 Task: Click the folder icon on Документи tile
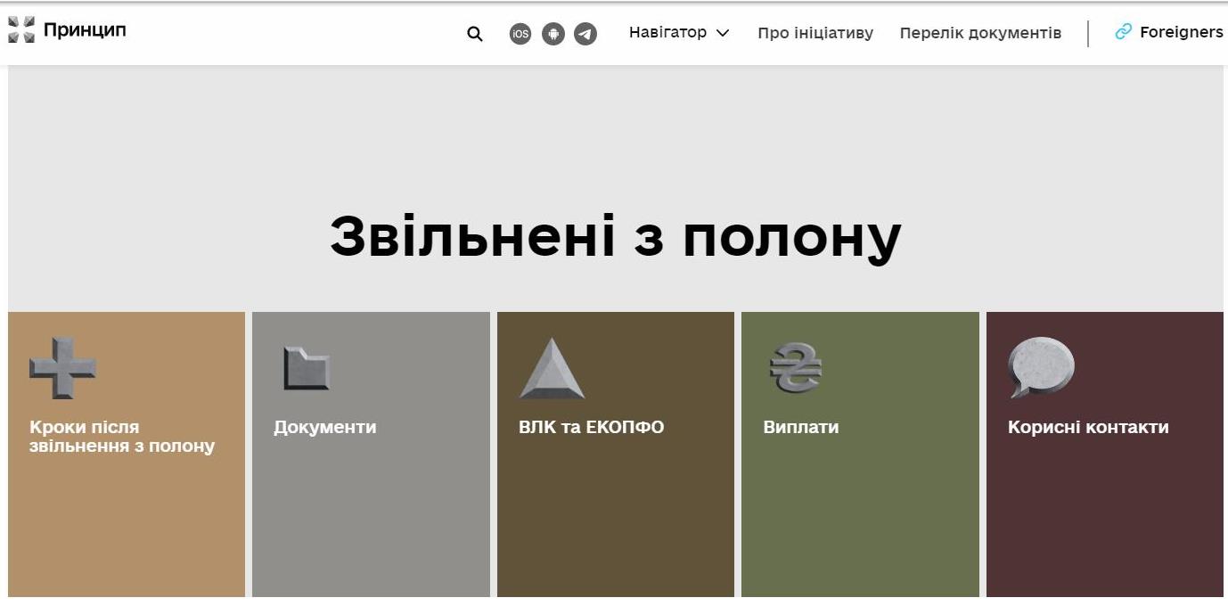(x=307, y=368)
